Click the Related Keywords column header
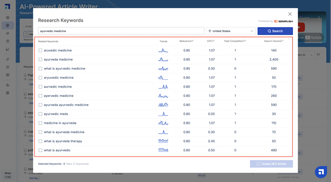This screenshot has height=182, width=331. click(48, 41)
